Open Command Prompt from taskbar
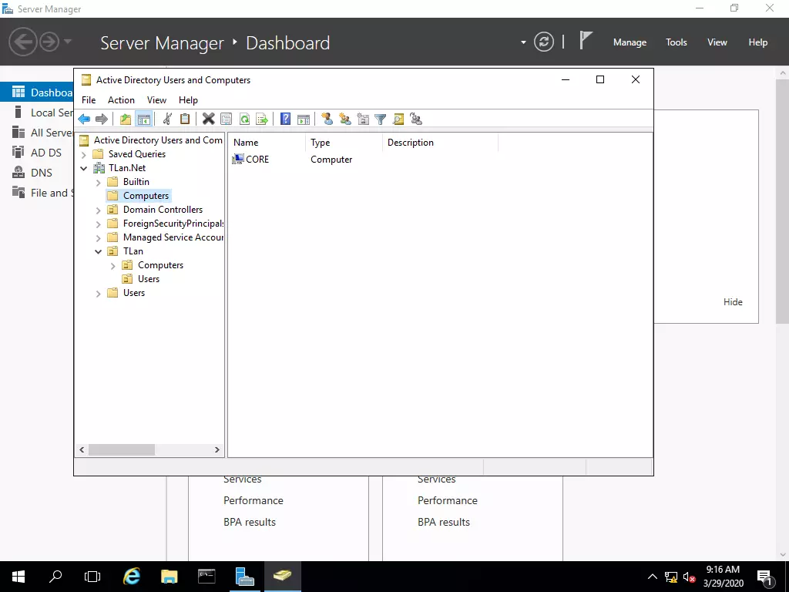The height and width of the screenshot is (592, 789). 206,577
